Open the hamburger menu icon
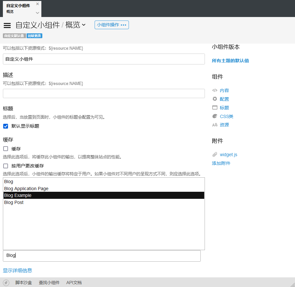Image resolution: width=295 pixels, height=287 pixels. 7,25
